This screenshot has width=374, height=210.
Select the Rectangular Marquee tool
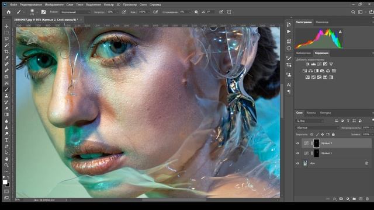click(x=6, y=33)
